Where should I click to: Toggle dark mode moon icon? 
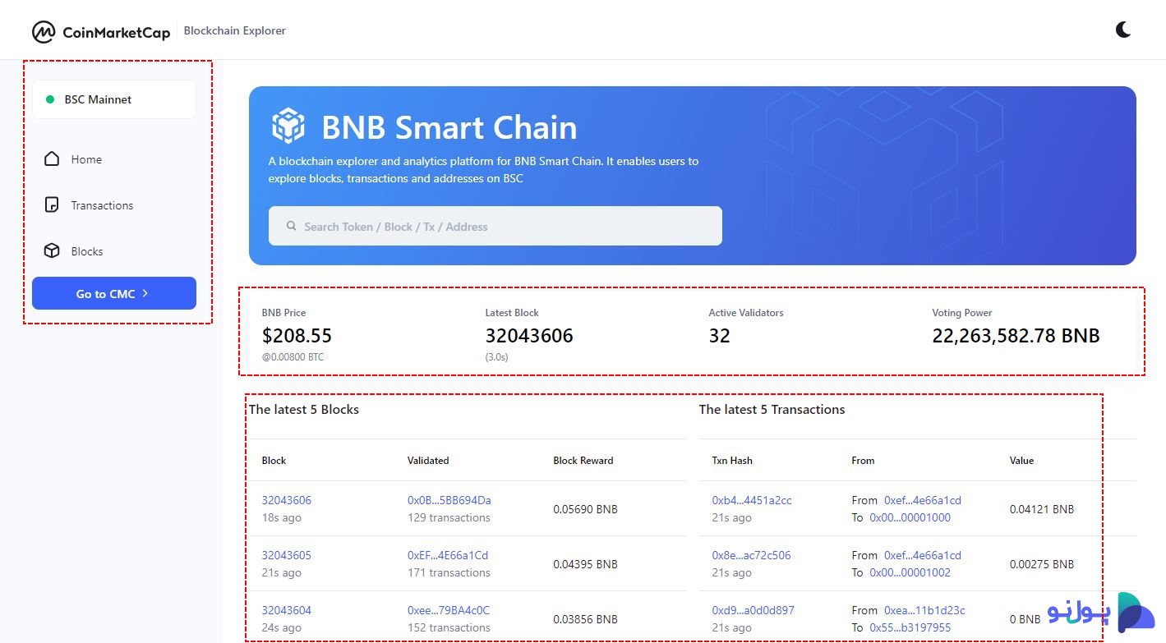click(1123, 30)
